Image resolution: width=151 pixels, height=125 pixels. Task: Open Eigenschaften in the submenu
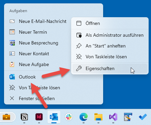[110, 68]
